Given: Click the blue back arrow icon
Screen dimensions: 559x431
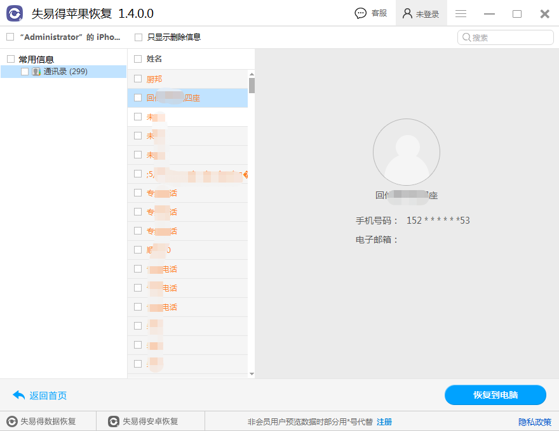Looking at the screenshot, I should pyautogui.click(x=18, y=395).
